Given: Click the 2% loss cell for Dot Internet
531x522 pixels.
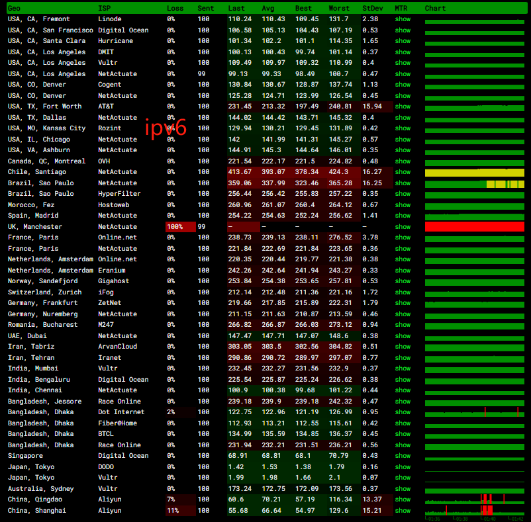Looking at the screenshot, I should [x=181, y=412].
